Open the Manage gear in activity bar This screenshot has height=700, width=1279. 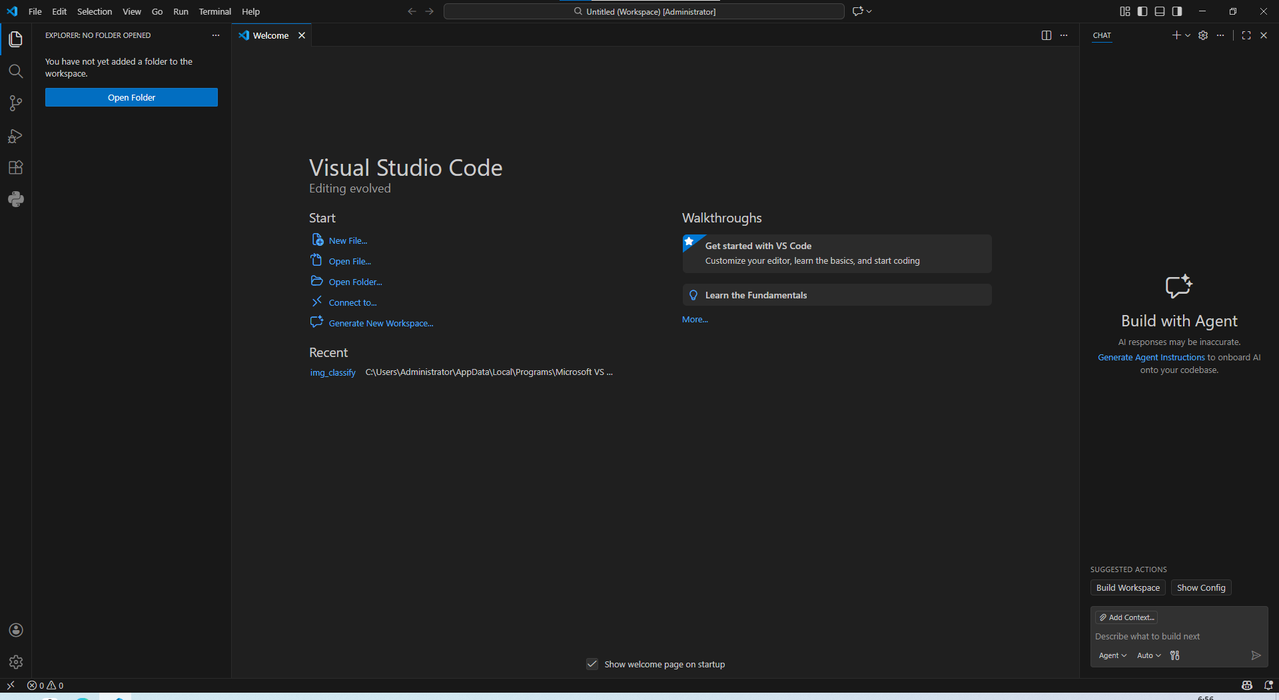coord(16,662)
